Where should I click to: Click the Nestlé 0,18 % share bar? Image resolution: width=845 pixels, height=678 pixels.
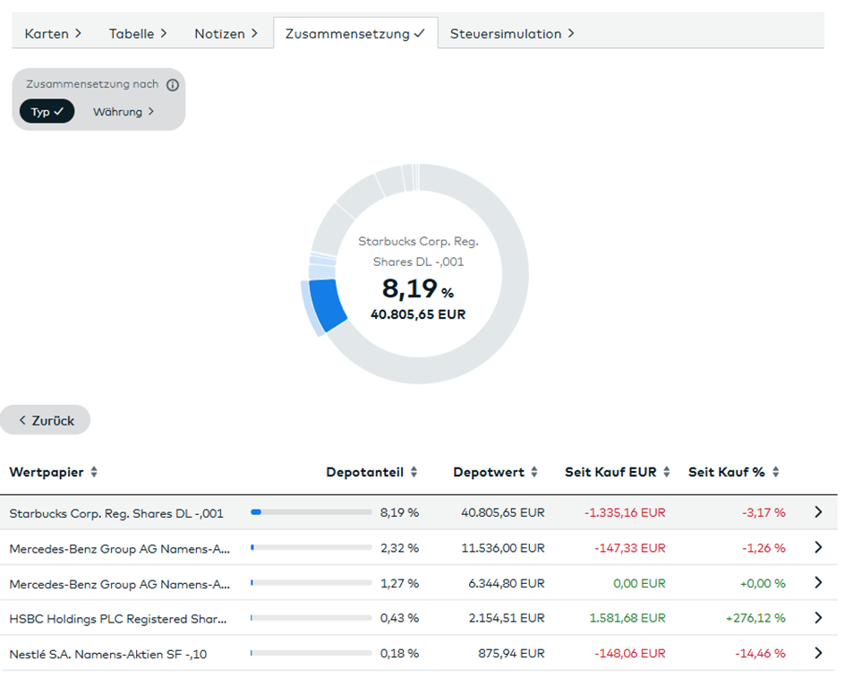[x=311, y=653]
